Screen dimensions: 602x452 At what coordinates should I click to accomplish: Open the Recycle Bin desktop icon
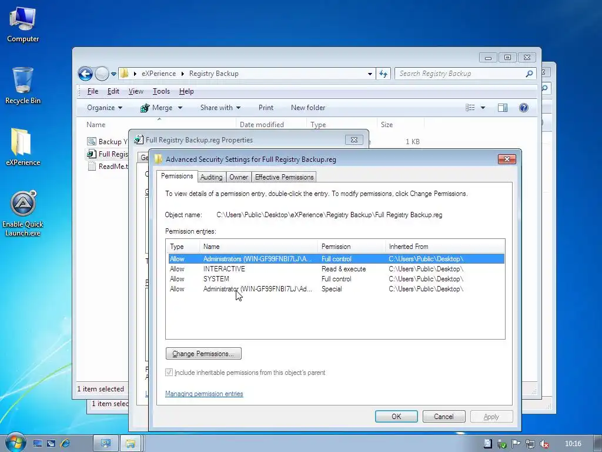(23, 85)
